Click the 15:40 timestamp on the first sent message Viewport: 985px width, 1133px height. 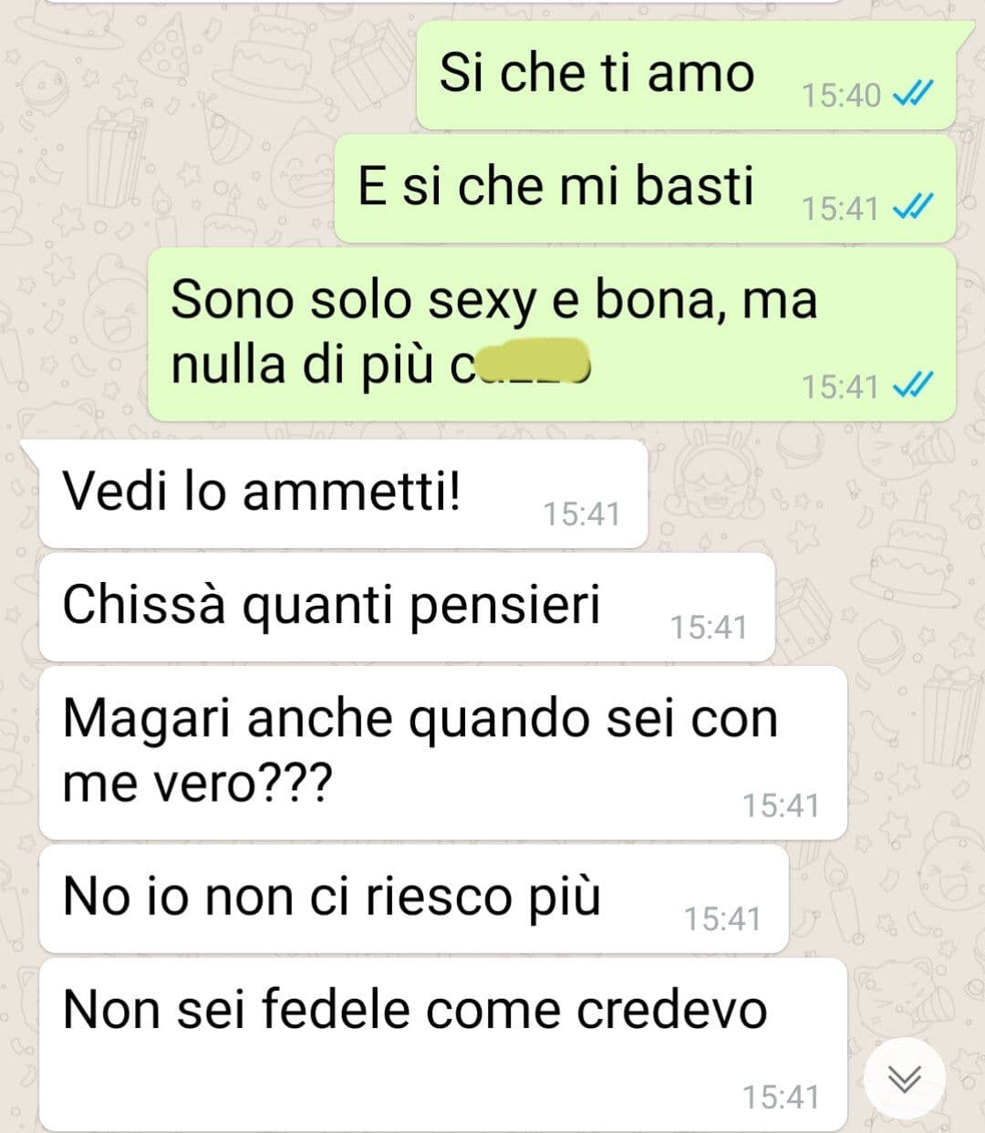[841, 95]
